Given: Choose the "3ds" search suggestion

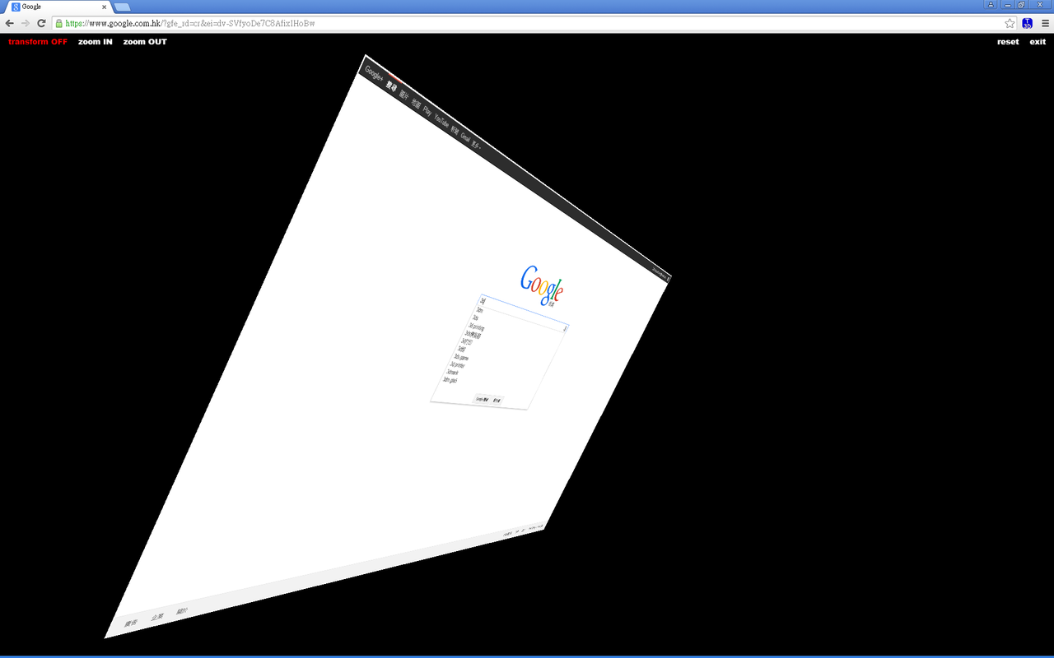Looking at the screenshot, I should point(476,317).
